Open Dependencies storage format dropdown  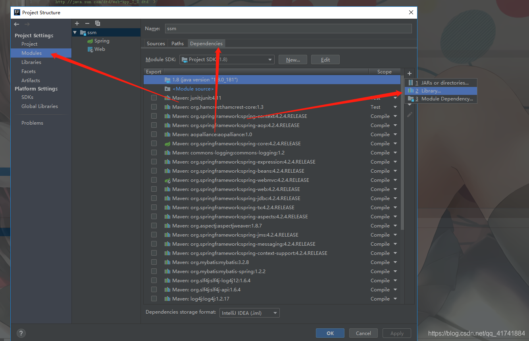tap(250, 313)
